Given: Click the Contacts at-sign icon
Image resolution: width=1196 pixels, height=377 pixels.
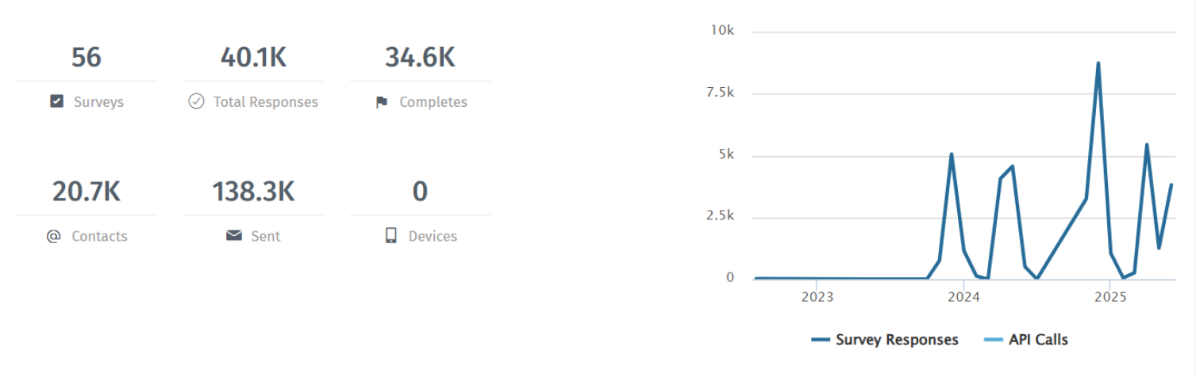Looking at the screenshot, I should point(53,236).
